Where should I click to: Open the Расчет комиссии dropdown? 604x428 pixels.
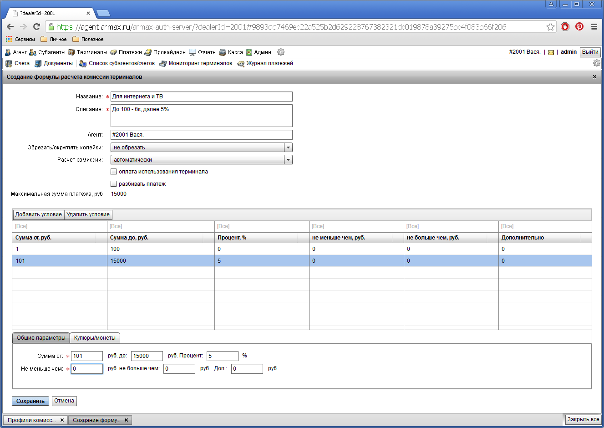pos(202,160)
